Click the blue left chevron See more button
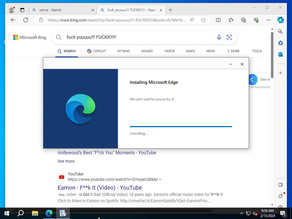 (253, 80)
